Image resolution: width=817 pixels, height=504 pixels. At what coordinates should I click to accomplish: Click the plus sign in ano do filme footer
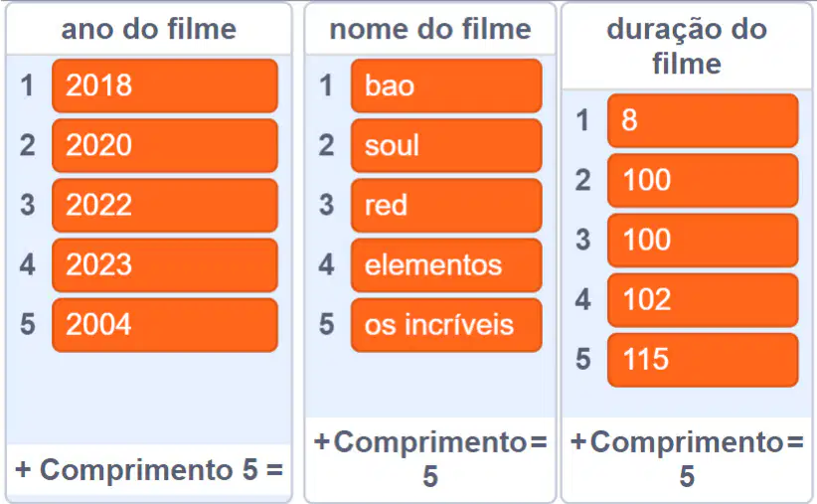(23, 470)
